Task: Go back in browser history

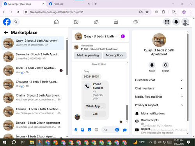Action: click(x=4, y=12)
